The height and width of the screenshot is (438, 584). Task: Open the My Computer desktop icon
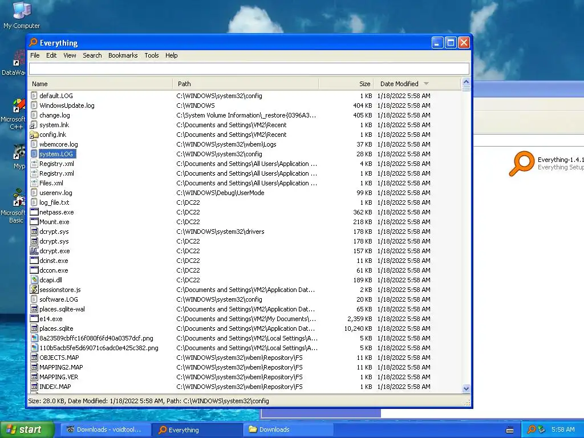[x=22, y=15]
